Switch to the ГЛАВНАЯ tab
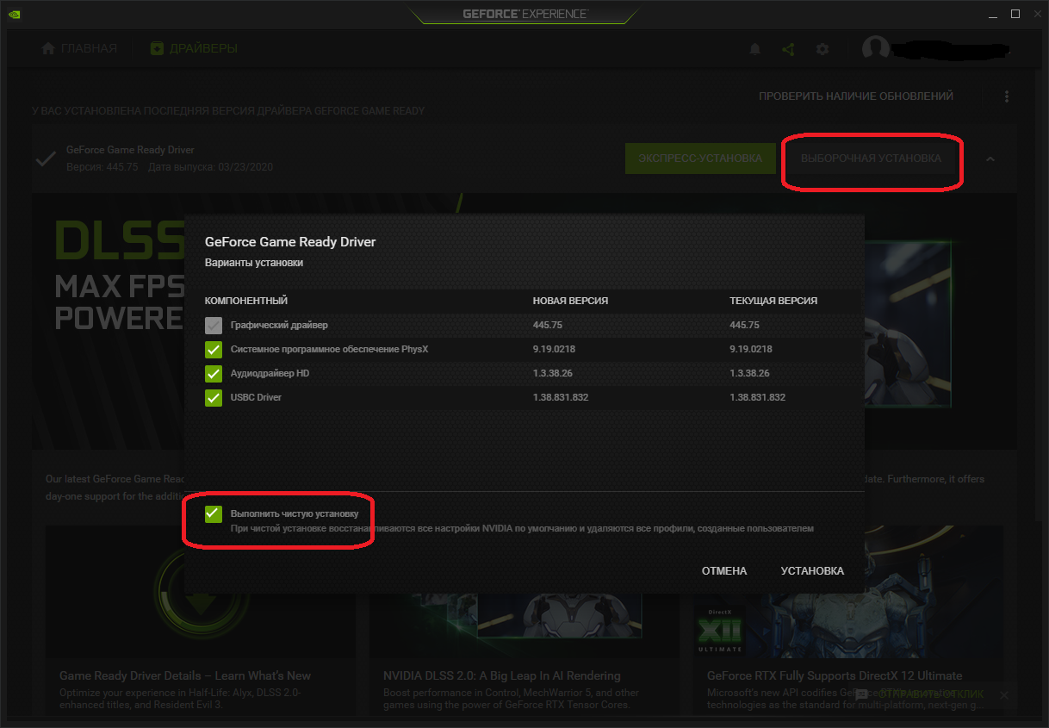1049x728 pixels. (88, 48)
